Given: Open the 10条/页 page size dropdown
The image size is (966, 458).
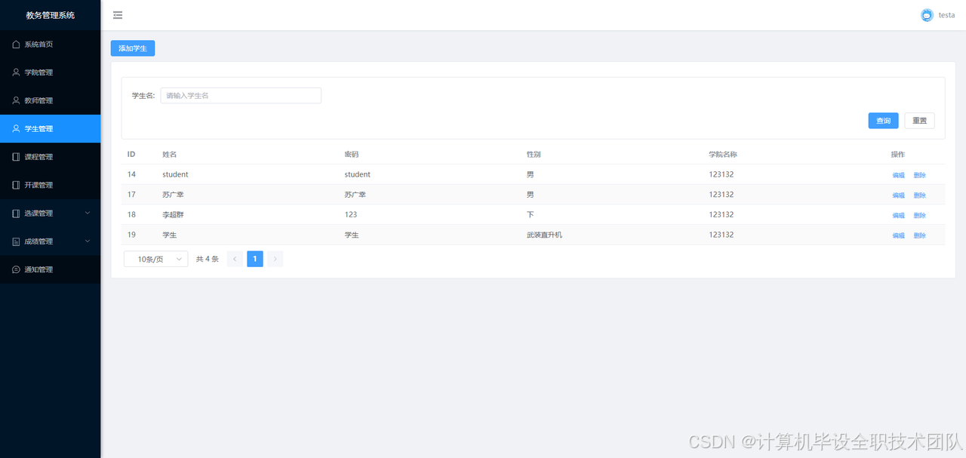Looking at the screenshot, I should [156, 259].
